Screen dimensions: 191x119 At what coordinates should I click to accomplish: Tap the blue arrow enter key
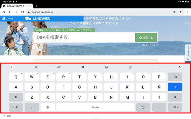(175, 87)
